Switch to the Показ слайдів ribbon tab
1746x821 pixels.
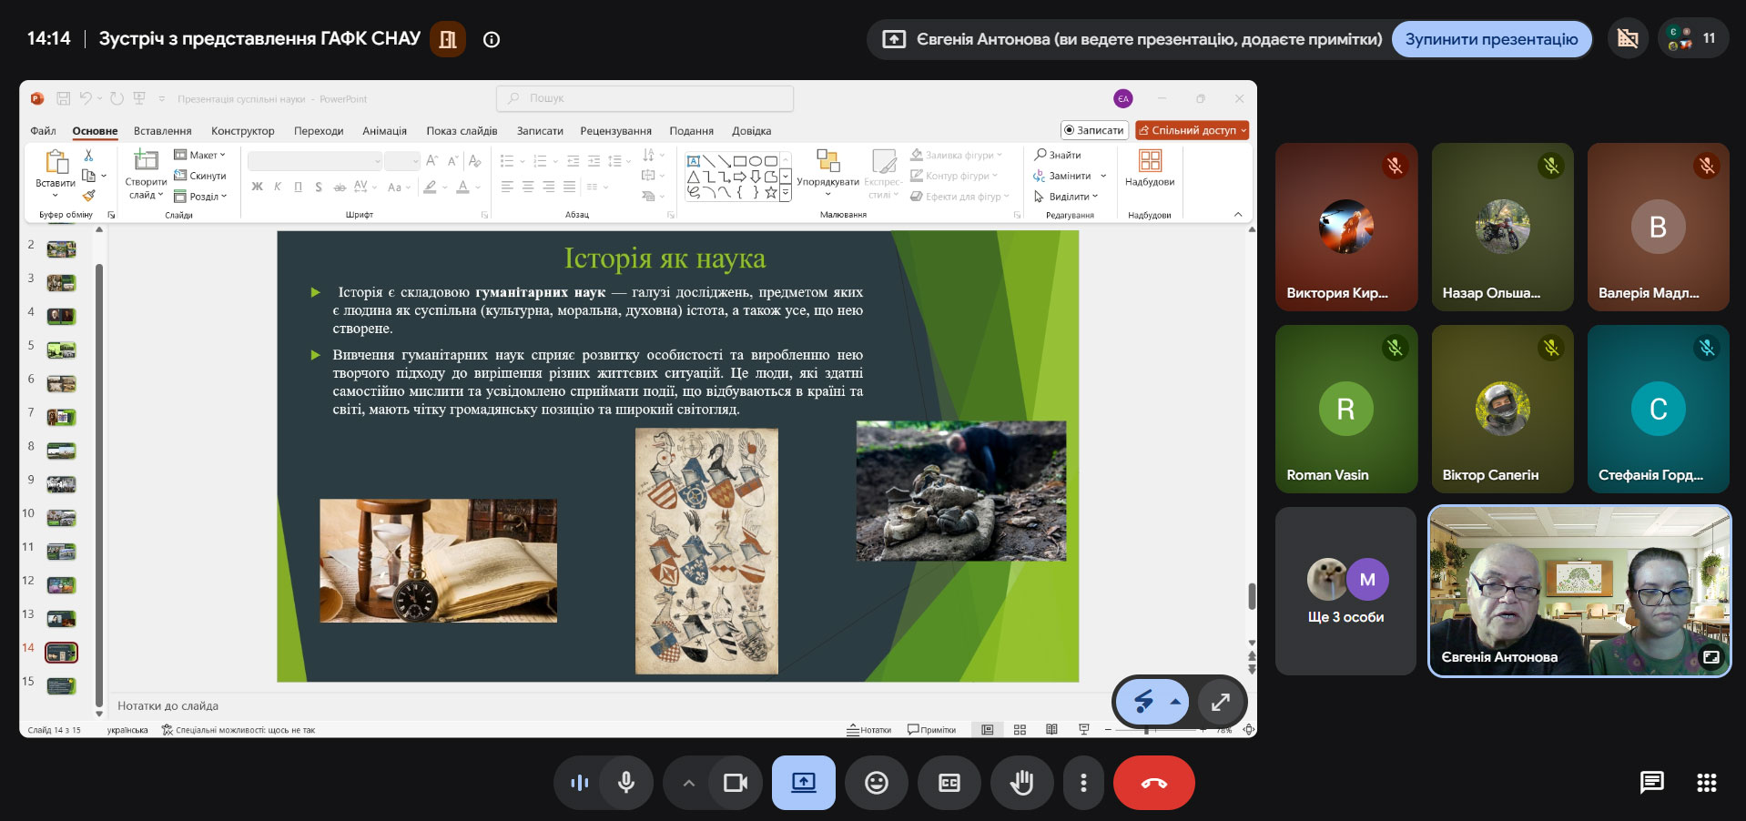462,131
